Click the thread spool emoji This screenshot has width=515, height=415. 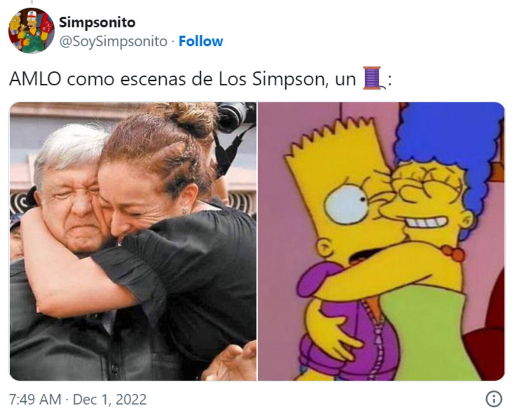[x=373, y=78]
